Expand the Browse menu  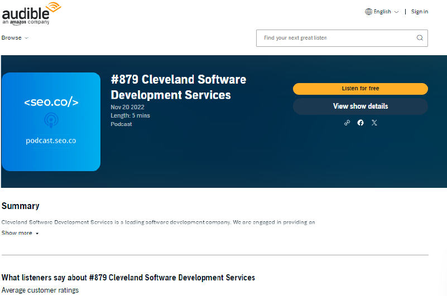coord(15,38)
